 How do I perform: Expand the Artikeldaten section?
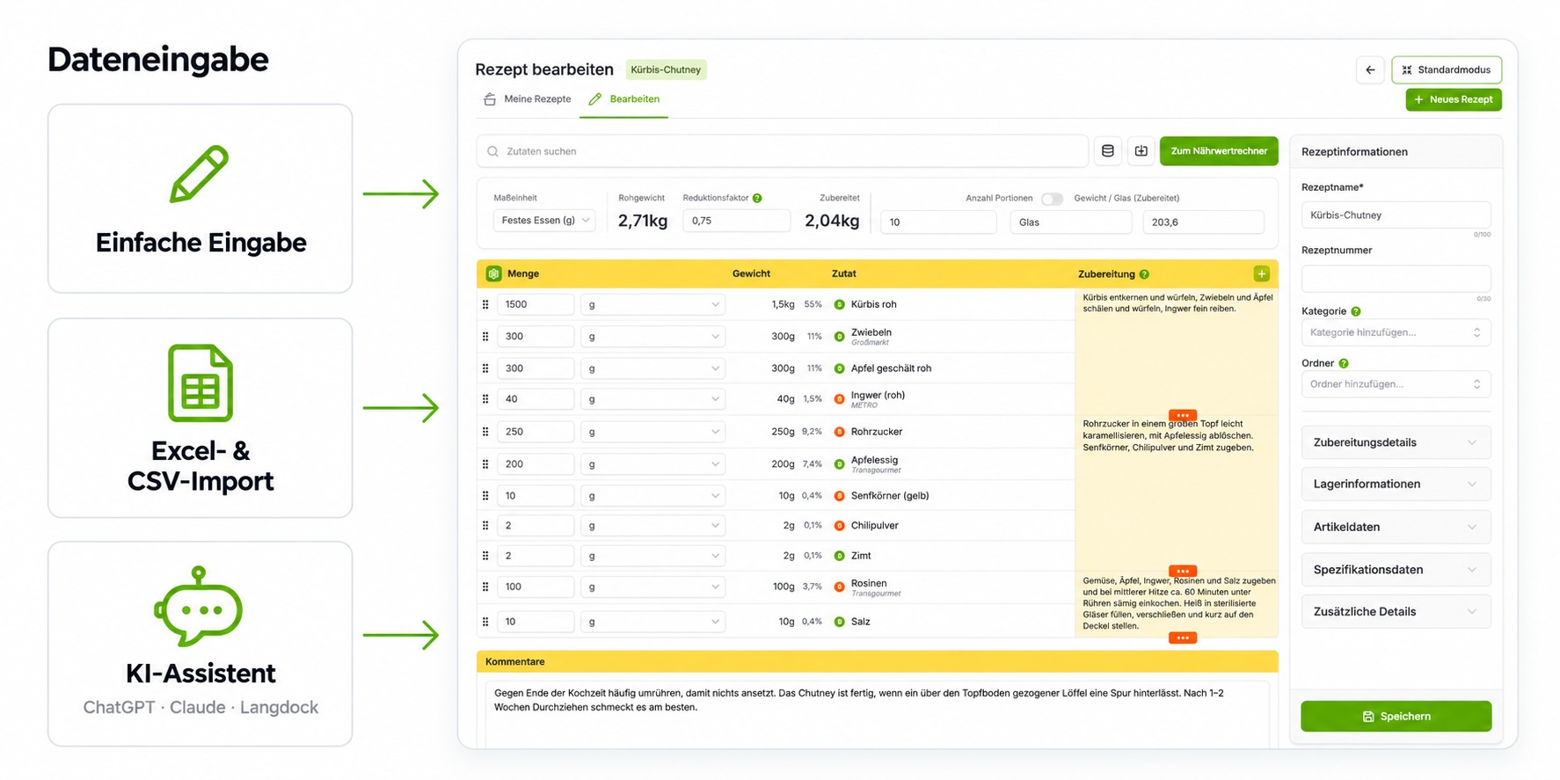[1396, 527]
